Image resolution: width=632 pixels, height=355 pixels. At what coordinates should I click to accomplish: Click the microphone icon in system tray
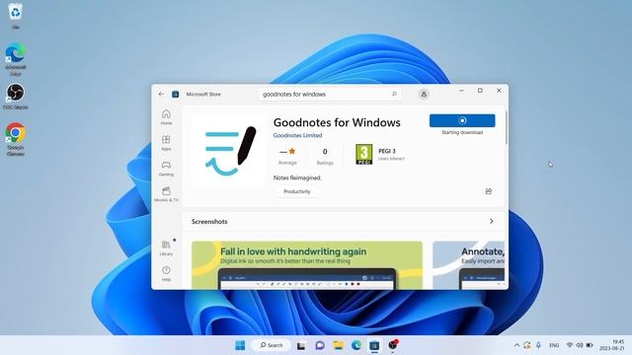click(538, 345)
